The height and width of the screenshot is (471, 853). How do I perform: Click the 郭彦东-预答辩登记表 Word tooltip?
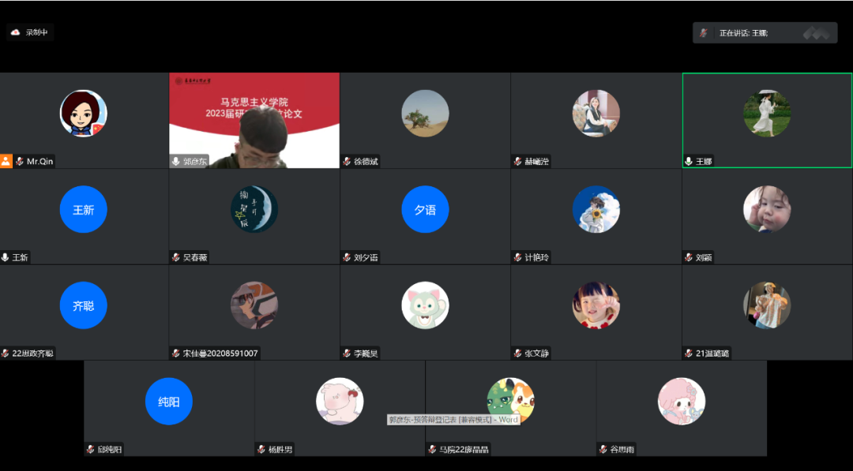pos(453,420)
